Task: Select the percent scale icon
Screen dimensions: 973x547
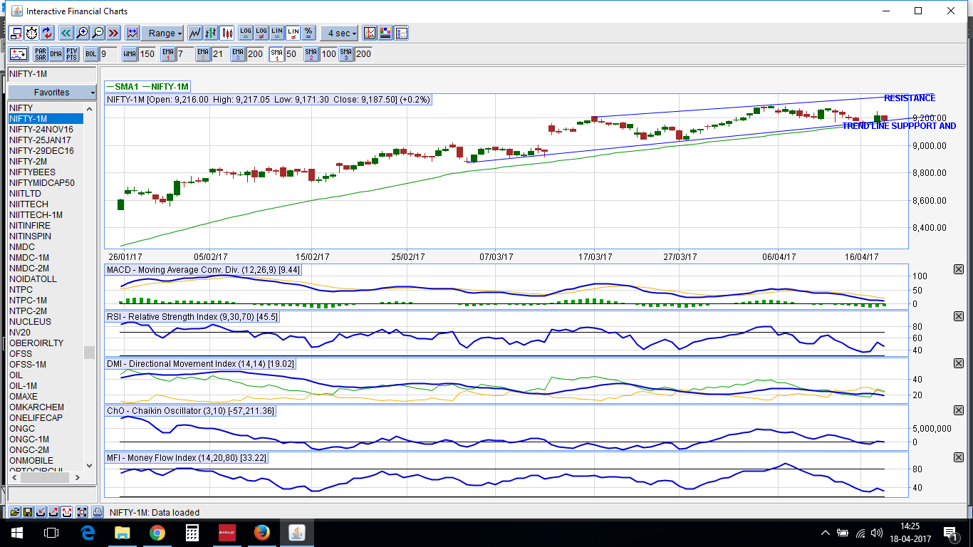Action: click(x=308, y=33)
